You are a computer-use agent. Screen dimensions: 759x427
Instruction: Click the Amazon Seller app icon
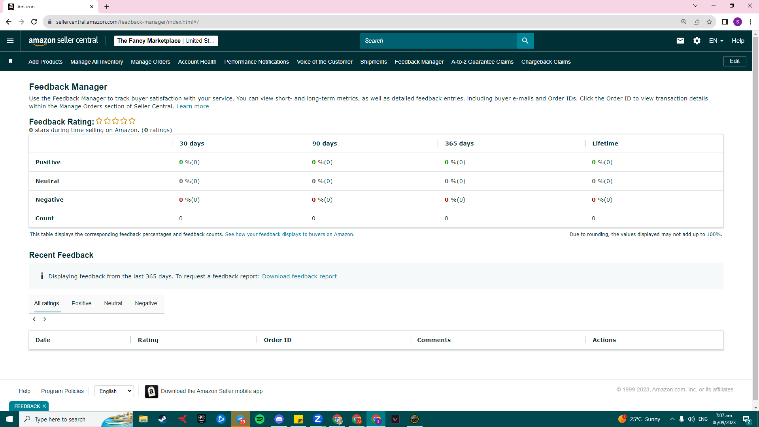151,391
